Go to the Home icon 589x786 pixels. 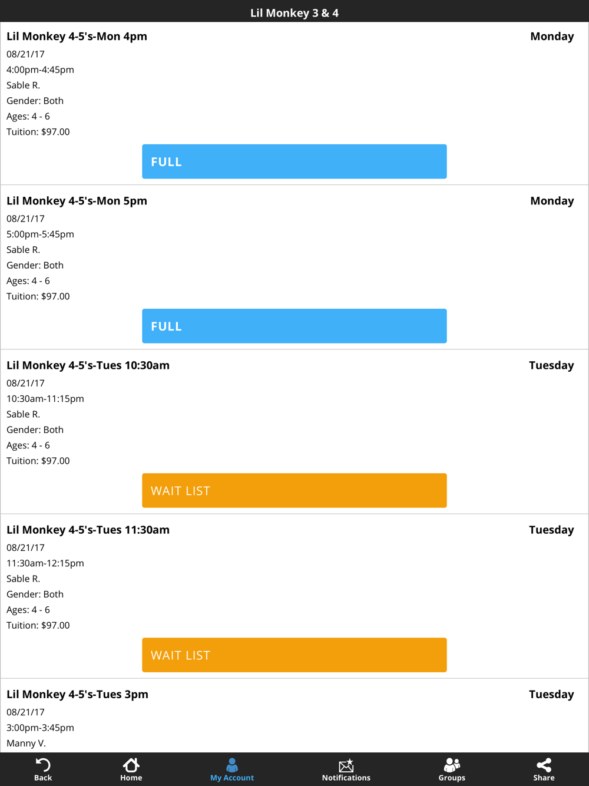[x=131, y=765]
